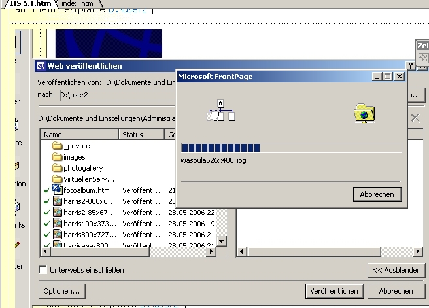Click the web folder globe icon
Viewport: 429px width, 308px height.
tap(364, 113)
